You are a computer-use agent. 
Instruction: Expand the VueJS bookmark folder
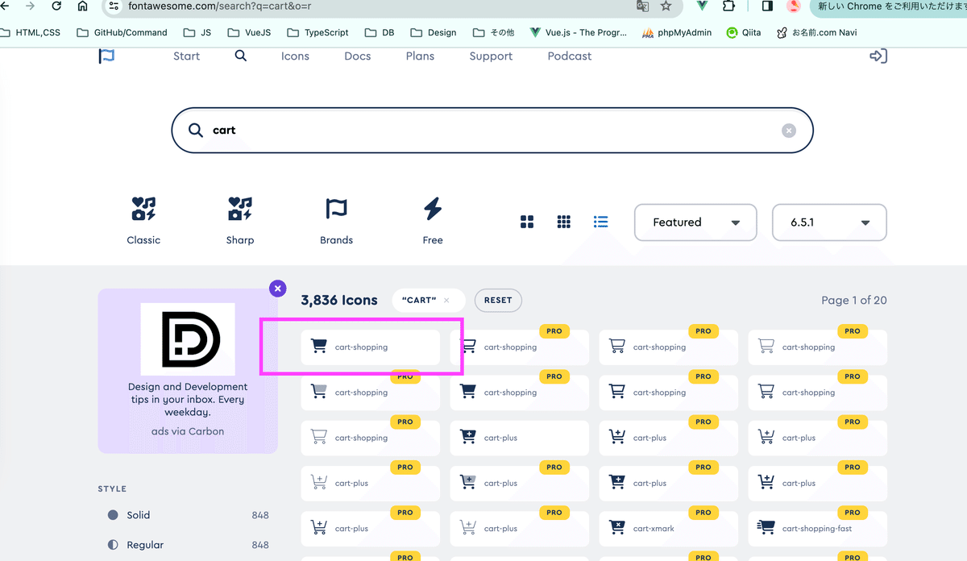tap(249, 33)
